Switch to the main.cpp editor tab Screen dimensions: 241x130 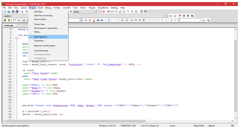click(x=9, y=26)
